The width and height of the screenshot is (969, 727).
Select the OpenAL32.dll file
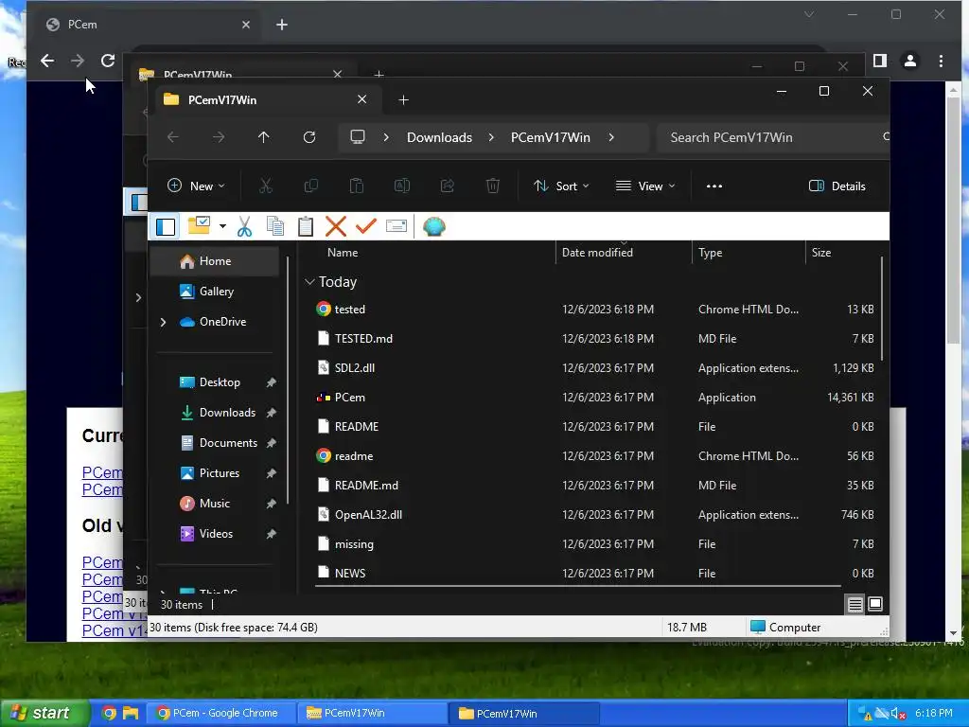pos(596,514)
